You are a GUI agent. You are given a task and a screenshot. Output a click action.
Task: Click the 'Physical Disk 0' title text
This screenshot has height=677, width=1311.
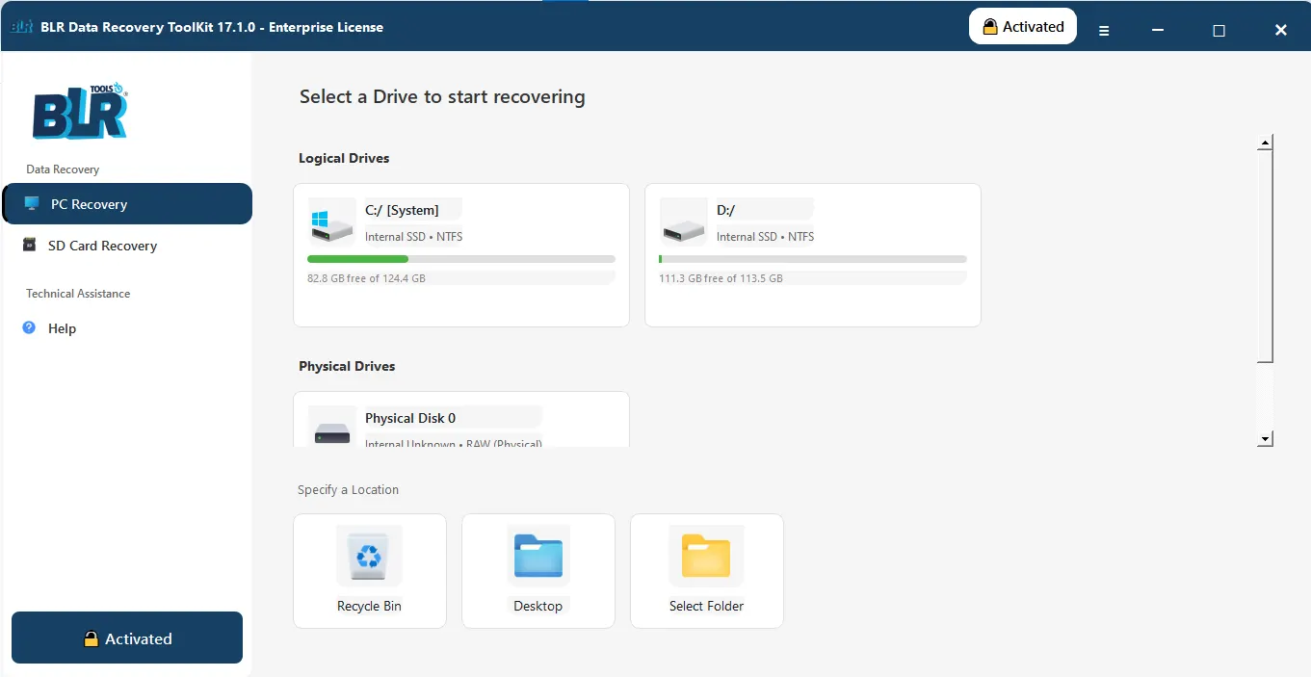point(410,418)
